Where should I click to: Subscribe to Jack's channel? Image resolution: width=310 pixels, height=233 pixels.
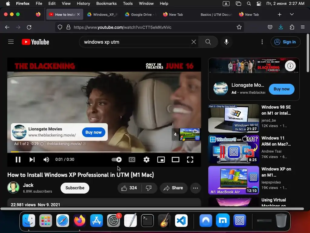(x=75, y=188)
